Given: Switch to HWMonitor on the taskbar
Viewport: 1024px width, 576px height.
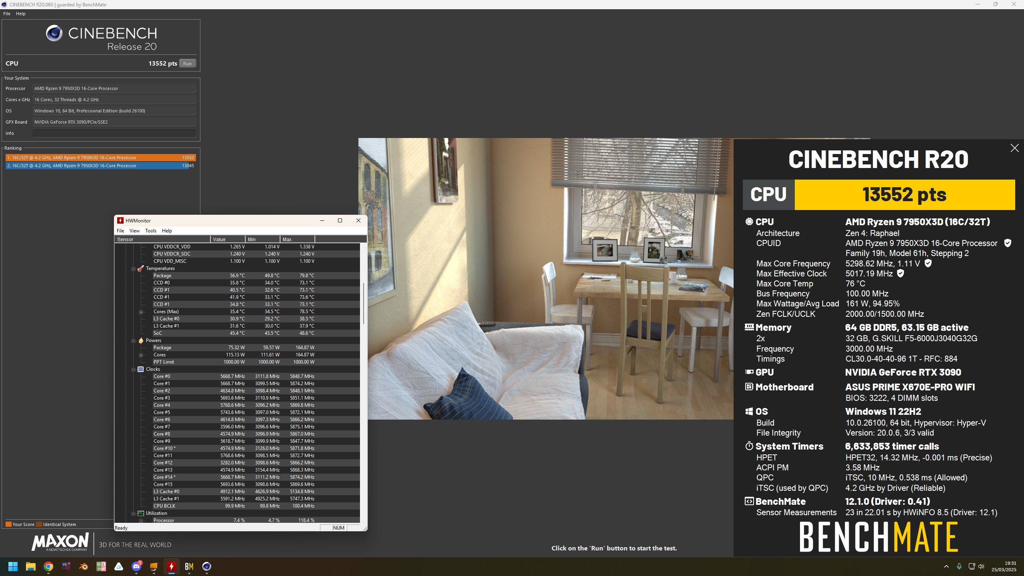Looking at the screenshot, I should coord(172,566).
